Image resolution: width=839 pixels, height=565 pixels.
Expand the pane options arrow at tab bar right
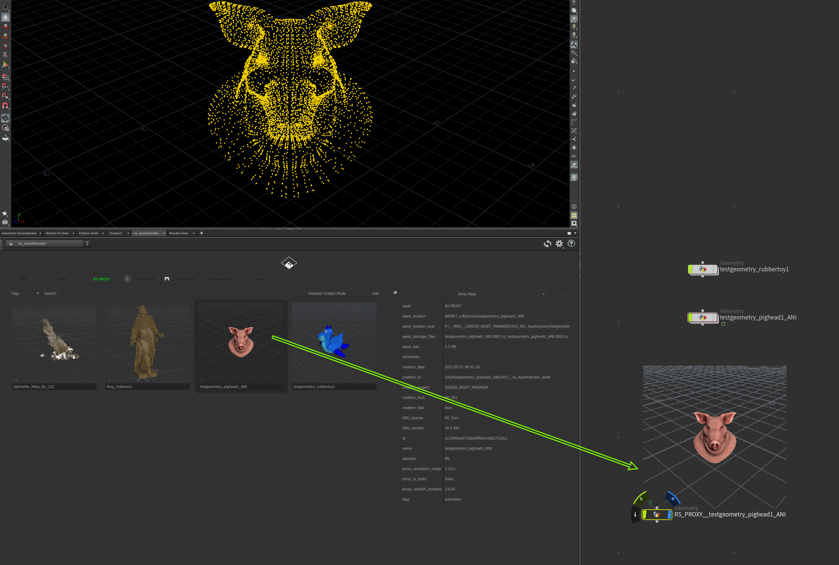pos(575,233)
